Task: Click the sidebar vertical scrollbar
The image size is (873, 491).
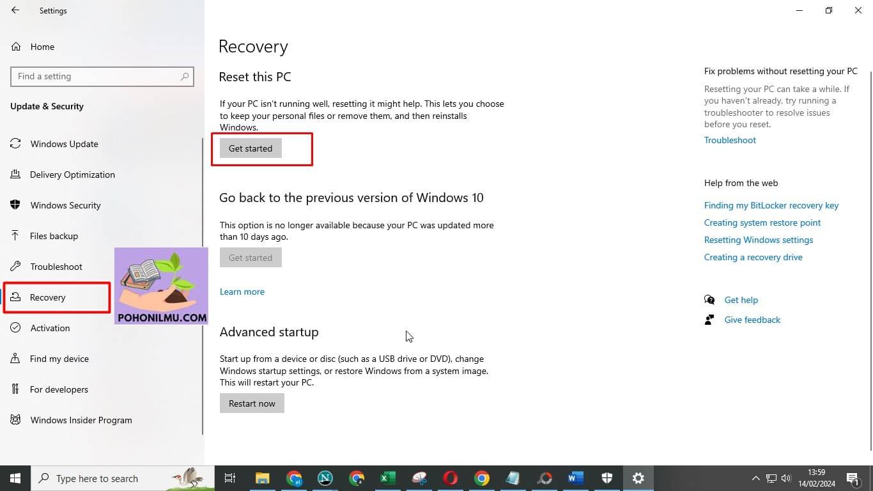Action: point(203,284)
